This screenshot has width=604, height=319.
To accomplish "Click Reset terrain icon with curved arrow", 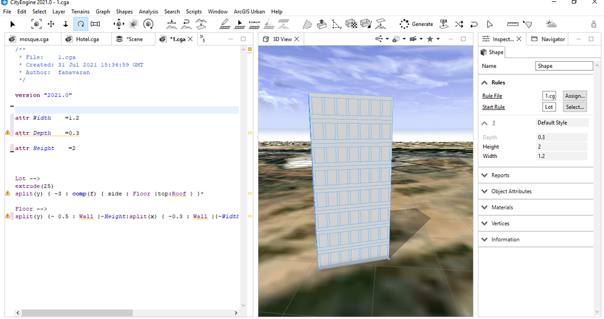I will tap(186, 24).
